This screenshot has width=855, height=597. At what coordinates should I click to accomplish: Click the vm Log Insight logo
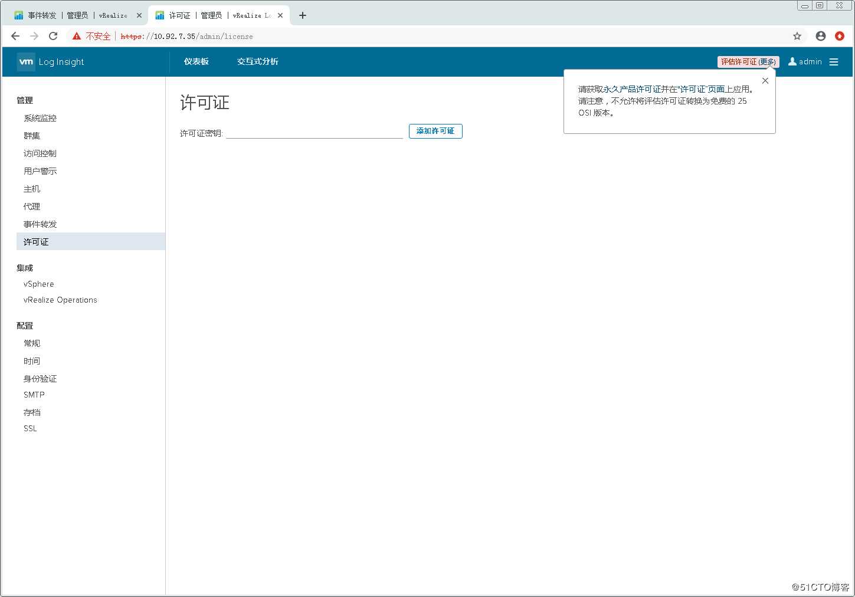click(x=51, y=62)
